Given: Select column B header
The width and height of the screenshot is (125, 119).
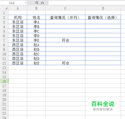Looking at the screenshot, I should (36, 8).
